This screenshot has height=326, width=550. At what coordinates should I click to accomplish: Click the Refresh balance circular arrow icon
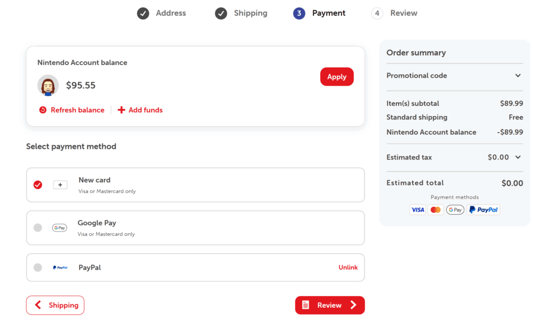coord(43,110)
